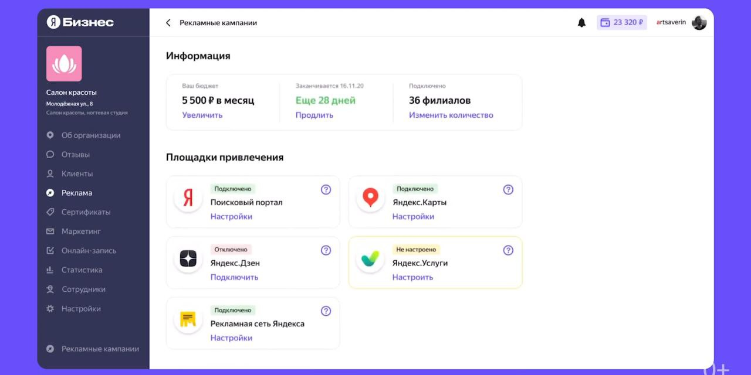This screenshot has width=751, height=375.
Task: Select Онлайн-запись in the sidebar
Action: (89, 251)
